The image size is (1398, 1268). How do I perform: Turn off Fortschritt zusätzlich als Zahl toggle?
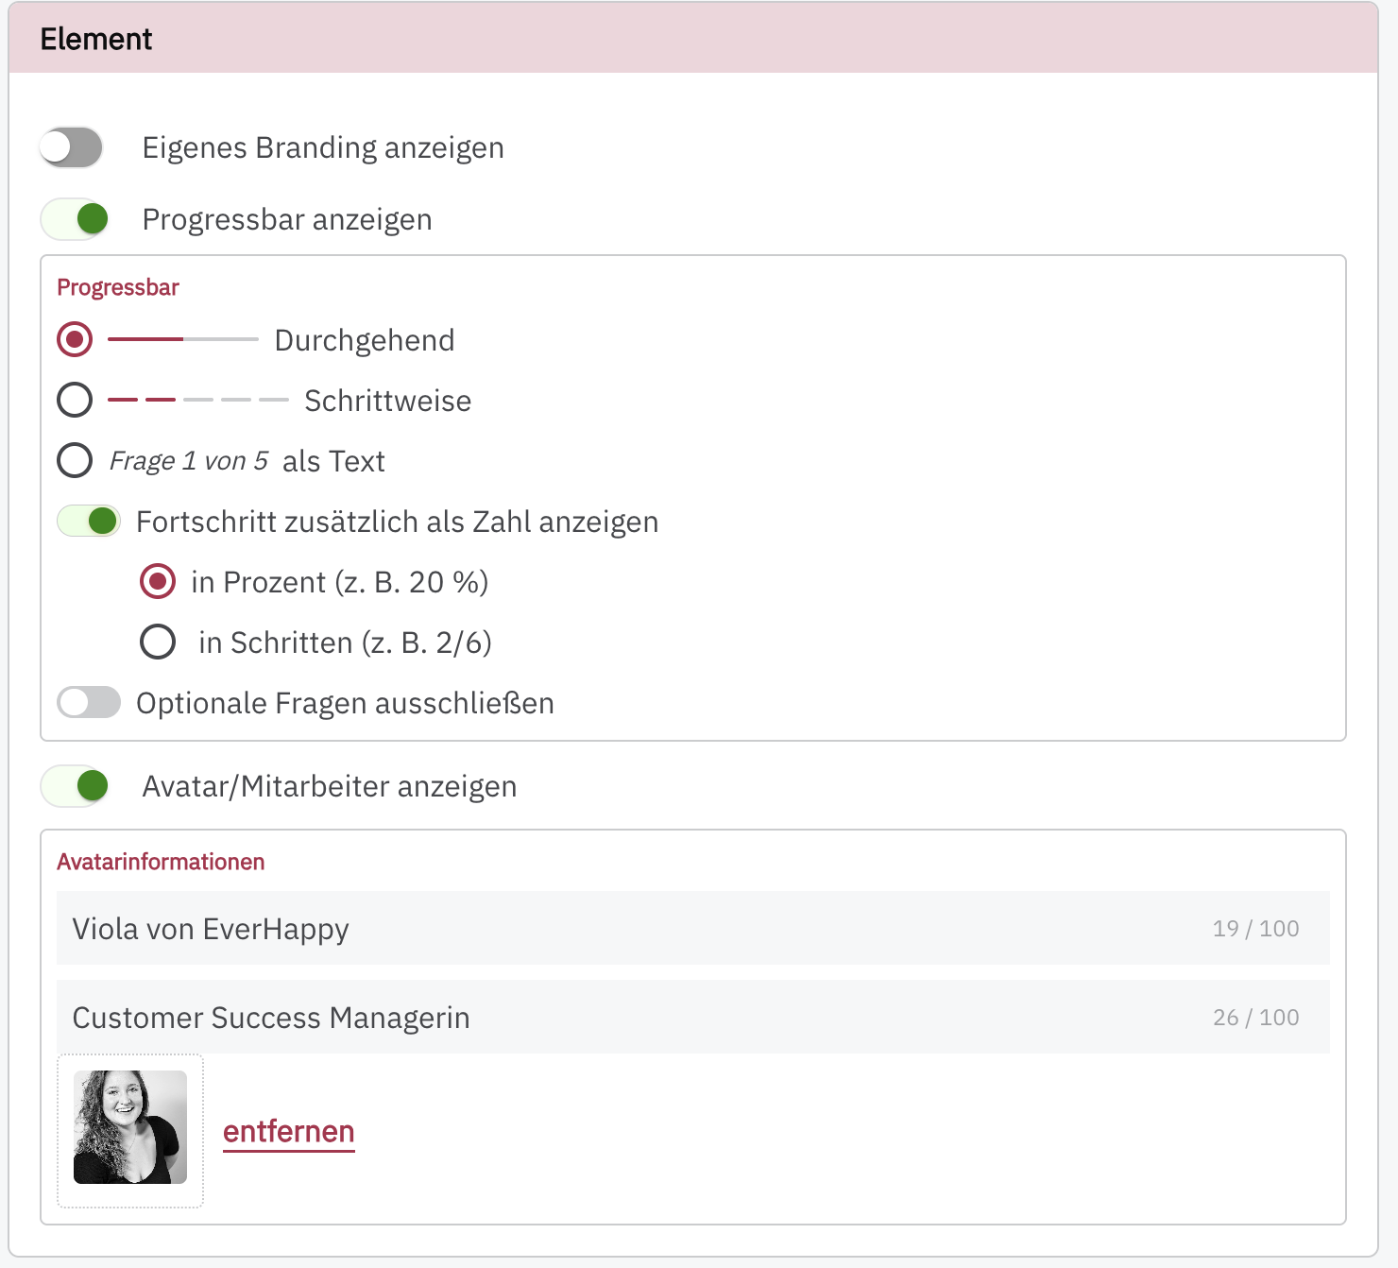89,521
